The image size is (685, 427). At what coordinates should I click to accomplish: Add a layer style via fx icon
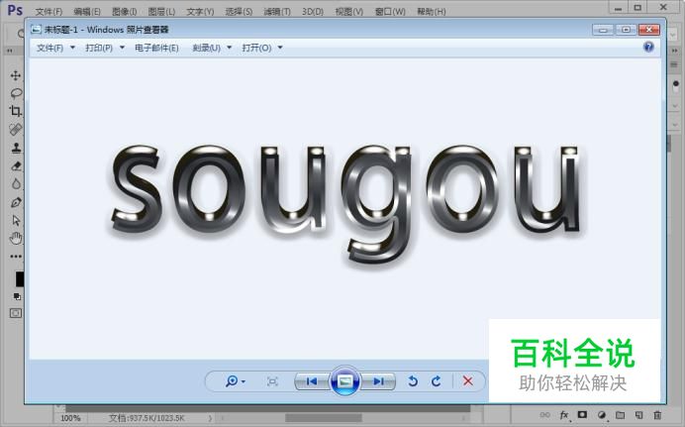564,415
